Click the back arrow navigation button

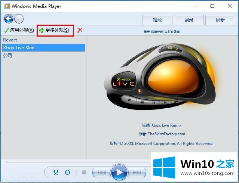point(9,19)
